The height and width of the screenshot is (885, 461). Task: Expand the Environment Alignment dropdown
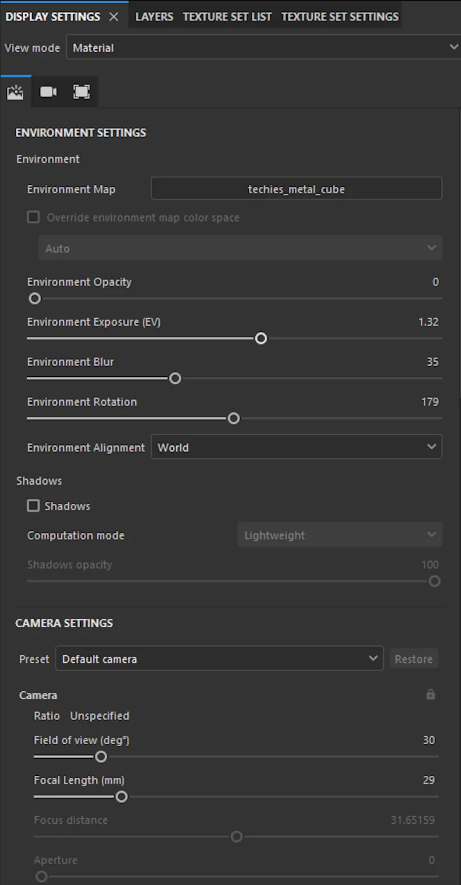[296, 447]
